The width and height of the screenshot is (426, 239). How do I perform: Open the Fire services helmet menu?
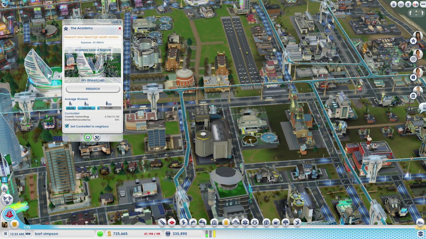pyautogui.click(x=236, y=222)
